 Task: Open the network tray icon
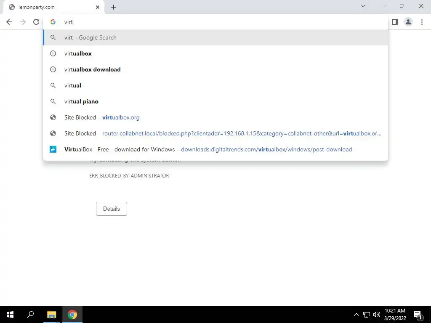tap(367, 315)
